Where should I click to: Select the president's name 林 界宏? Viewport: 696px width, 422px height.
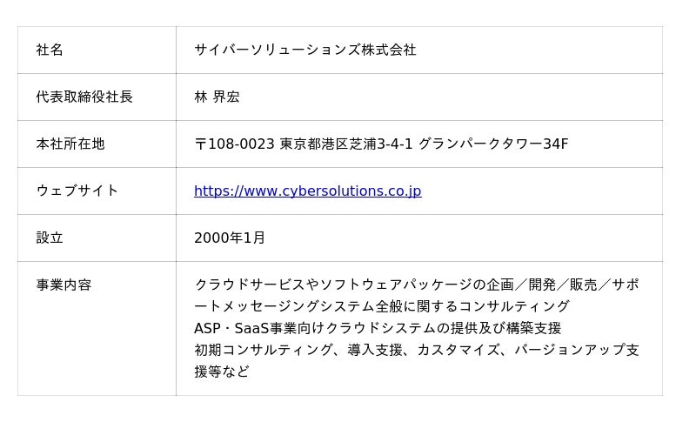click(x=217, y=97)
